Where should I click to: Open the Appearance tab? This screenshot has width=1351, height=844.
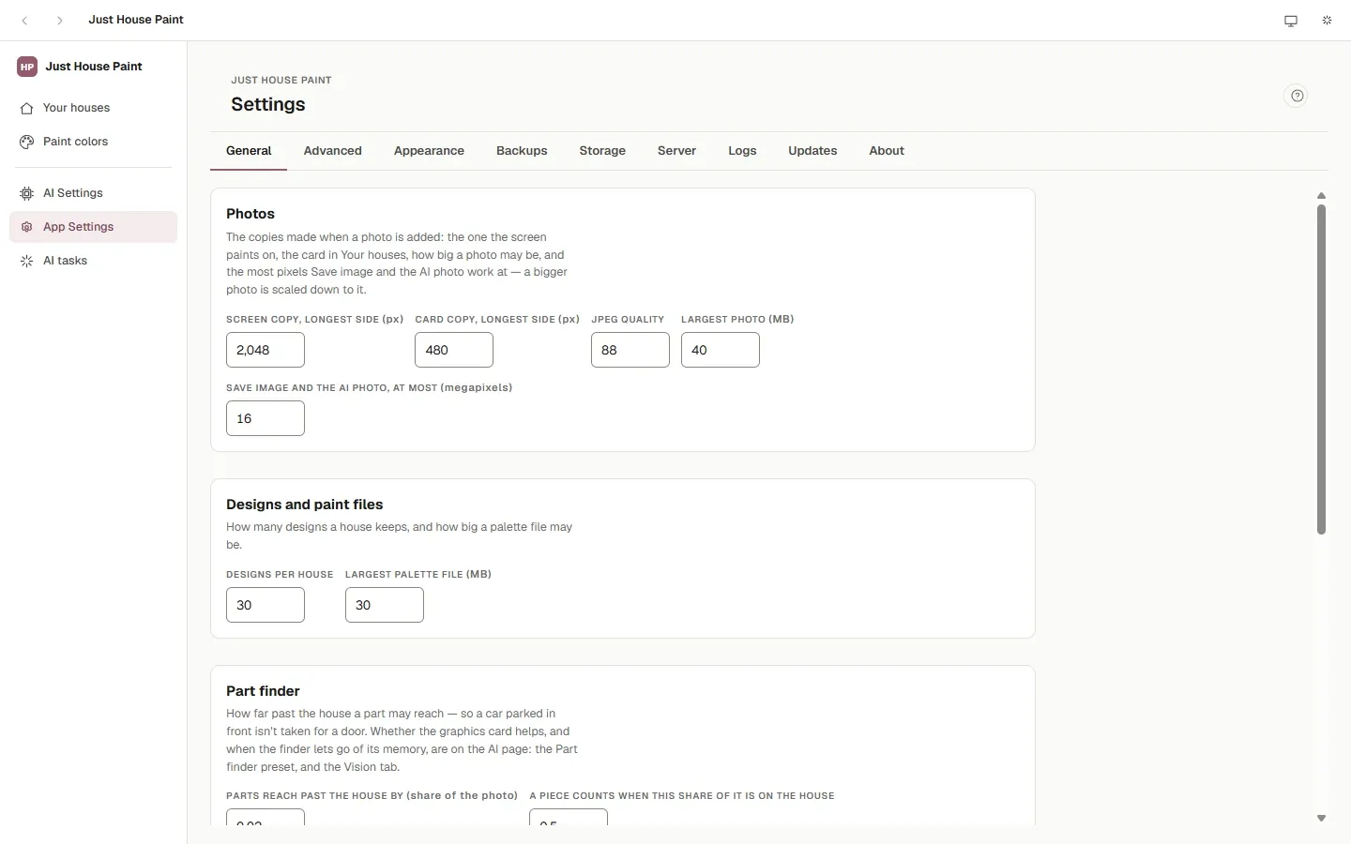429,151
